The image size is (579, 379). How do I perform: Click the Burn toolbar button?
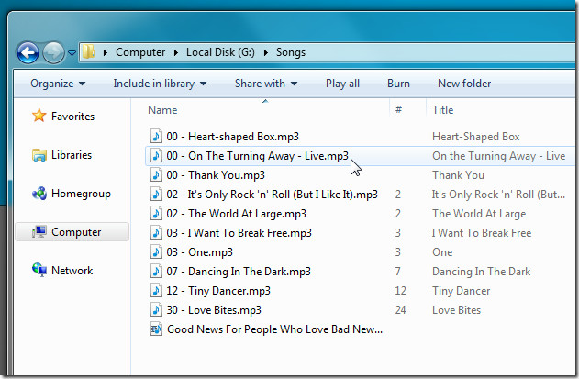tap(398, 84)
